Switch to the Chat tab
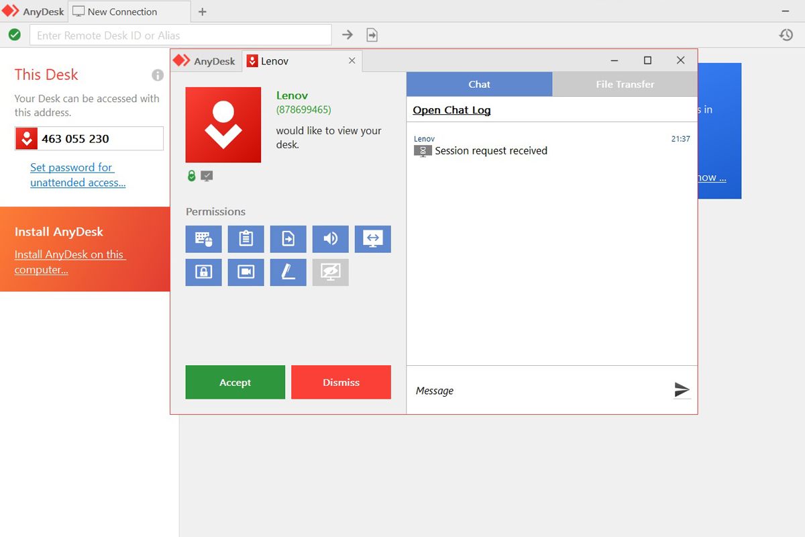 point(479,84)
